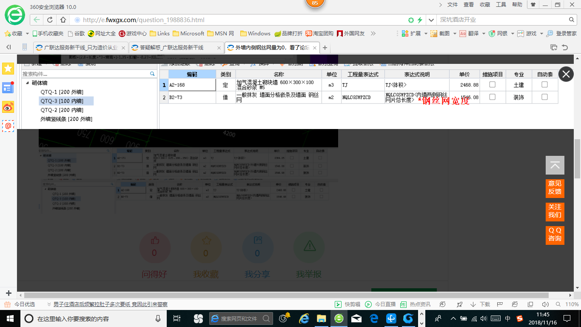Open the Weibo icon in the left sidebar
Viewport: 581px width, 327px height.
[x=8, y=107]
